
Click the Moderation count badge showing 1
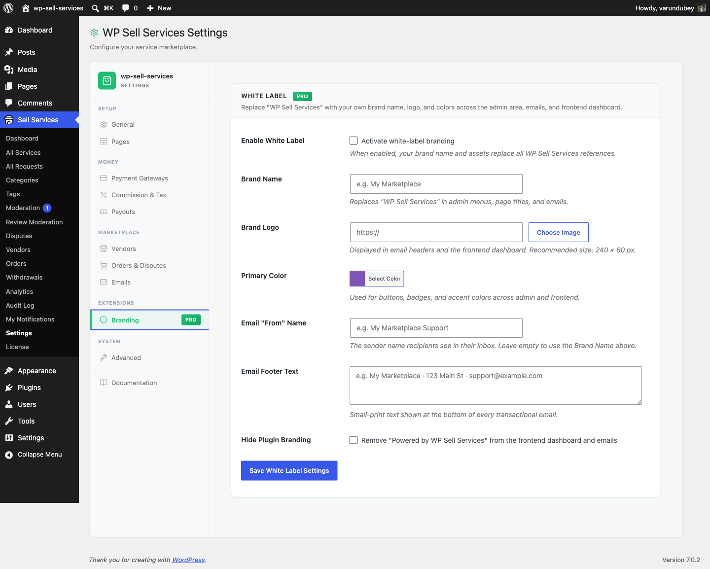pyautogui.click(x=47, y=208)
